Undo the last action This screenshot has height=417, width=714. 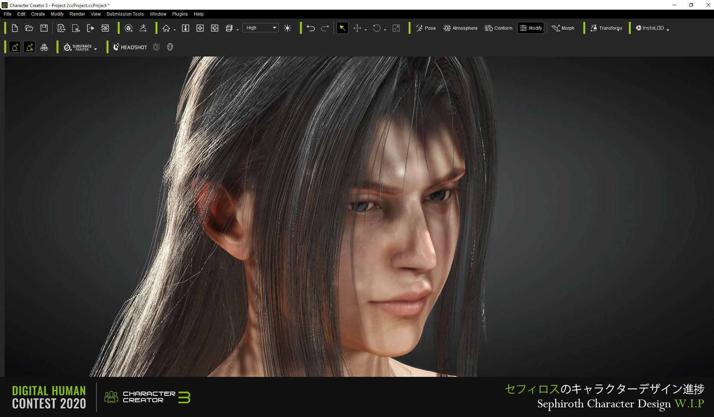pyautogui.click(x=311, y=28)
